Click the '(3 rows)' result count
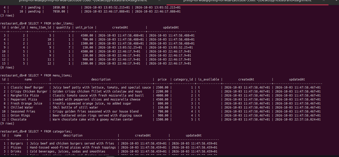This screenshot has height=157, width=339. [x=8, y=16]
